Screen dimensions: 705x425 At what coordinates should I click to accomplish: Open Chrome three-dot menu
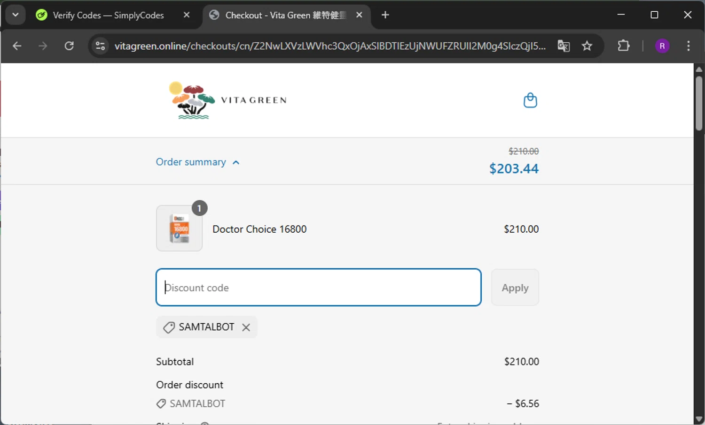coord(689,46)
